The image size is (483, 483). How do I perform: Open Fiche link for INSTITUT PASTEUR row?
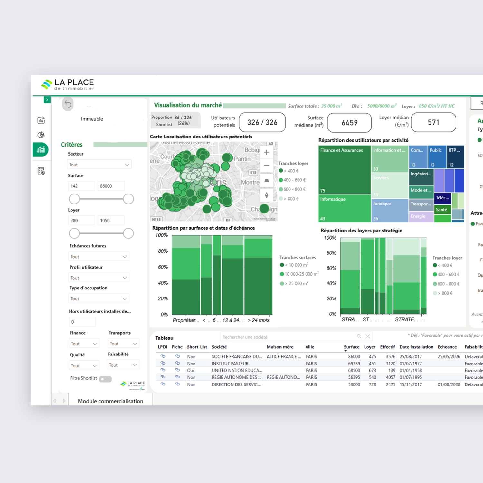coord(177,363)
